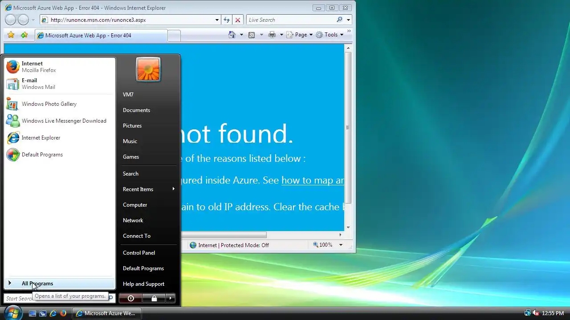This screenshot has width=570, height=320.
Task: Open a new blank tab
Action: click(x=174, y=36)
